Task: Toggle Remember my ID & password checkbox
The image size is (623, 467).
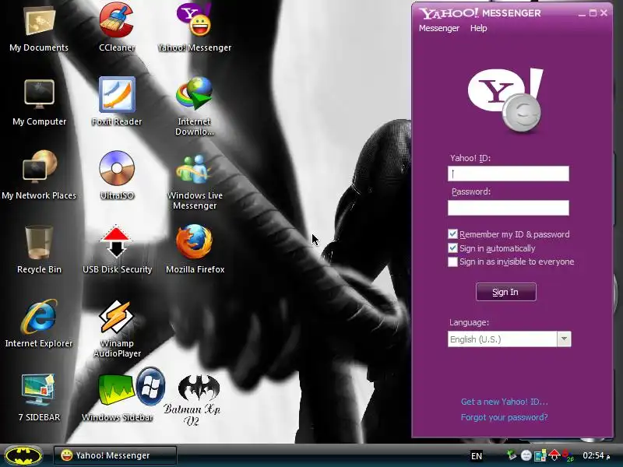Action: pyautogui.click(x=452, y=234)
